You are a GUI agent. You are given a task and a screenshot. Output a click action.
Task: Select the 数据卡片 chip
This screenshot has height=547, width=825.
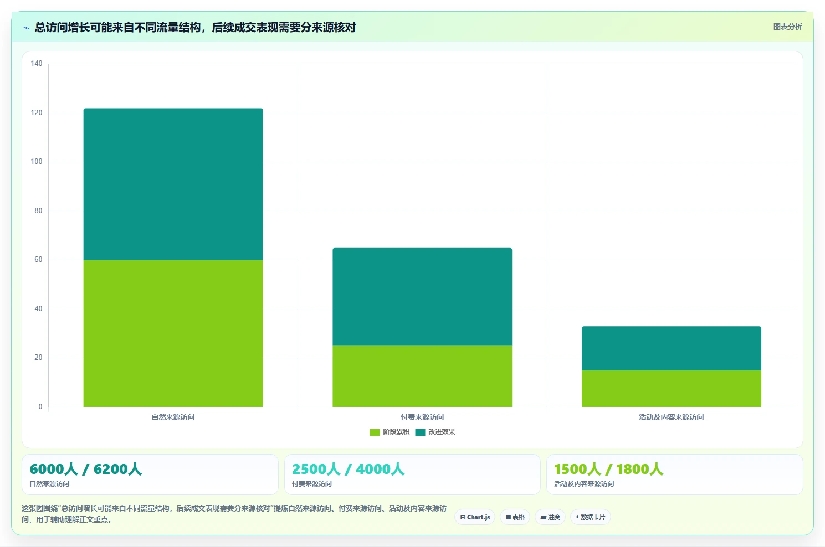click(590, 517)
